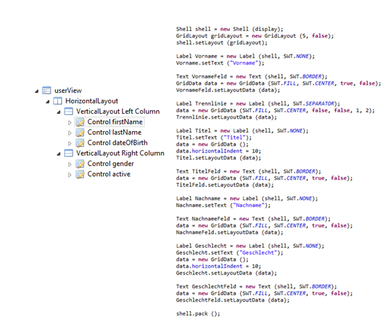
Task: Expand the Control active node
Action: [69, 175]
